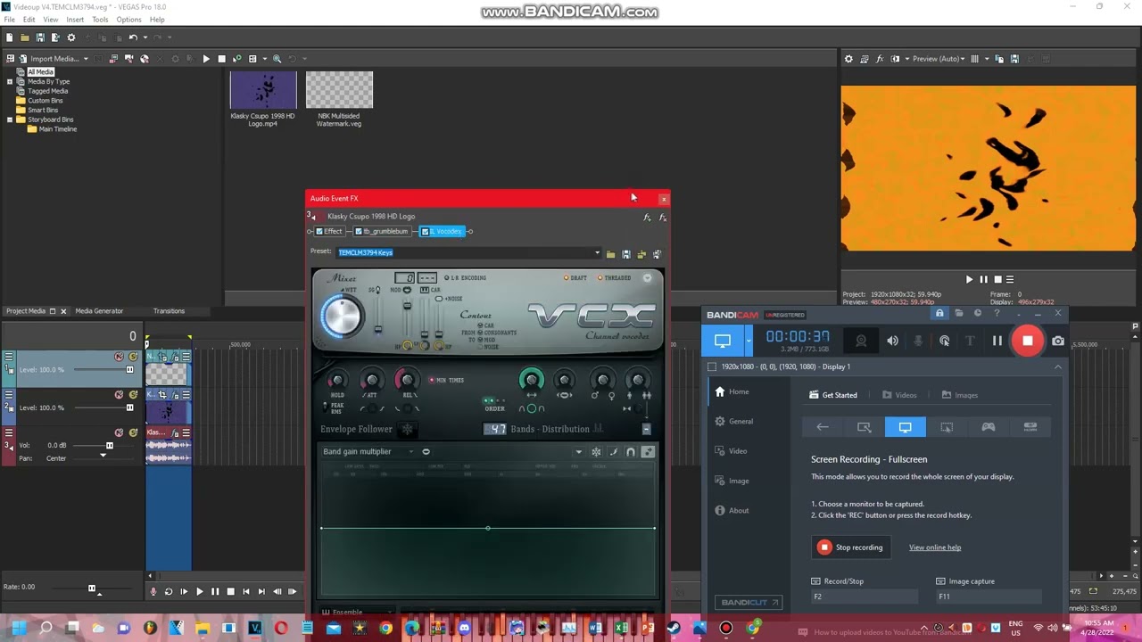Click the pencil draw icon in band editor toolbar
This screenshot has height=642, width=1142.
[613, 452]
